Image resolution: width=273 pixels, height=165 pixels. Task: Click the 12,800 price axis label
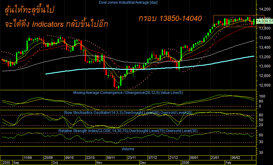pos(265,76)
